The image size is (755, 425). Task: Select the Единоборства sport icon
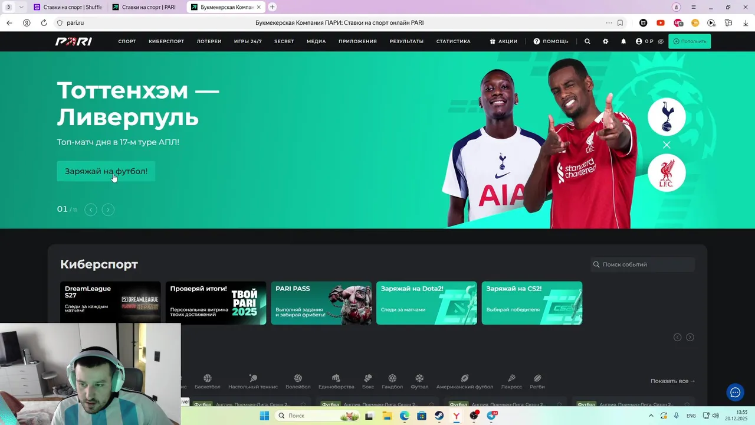click(336, 381)
